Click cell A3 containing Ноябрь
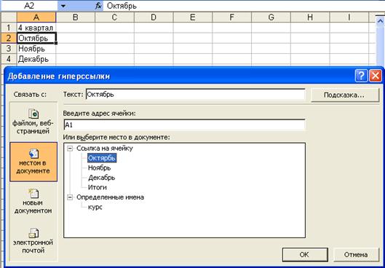The width and height of the screenshot is (385, 268). coord(36,49)
